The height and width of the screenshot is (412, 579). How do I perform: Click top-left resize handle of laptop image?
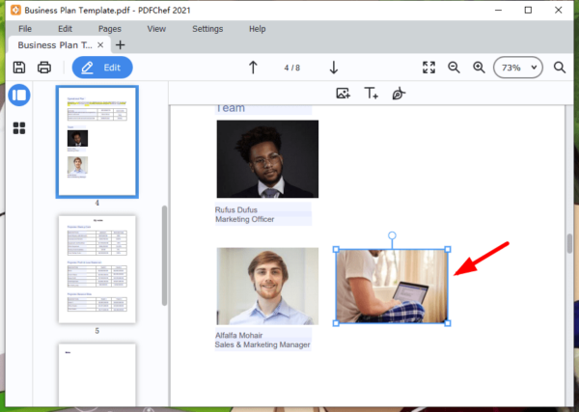pyautogui.click(x=336, y=250)
